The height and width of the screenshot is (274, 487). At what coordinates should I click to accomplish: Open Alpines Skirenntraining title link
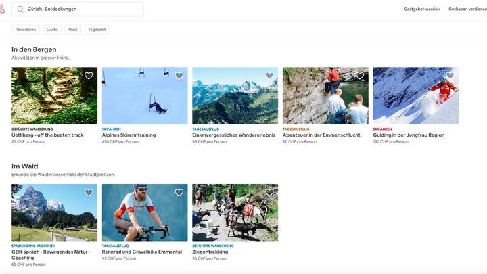coord(129,135)
